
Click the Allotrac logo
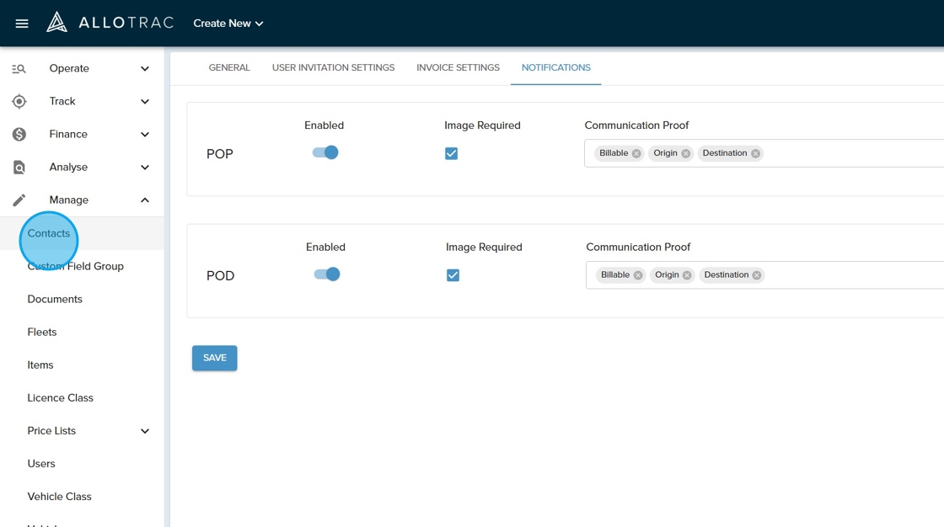(x=110, y=23)
